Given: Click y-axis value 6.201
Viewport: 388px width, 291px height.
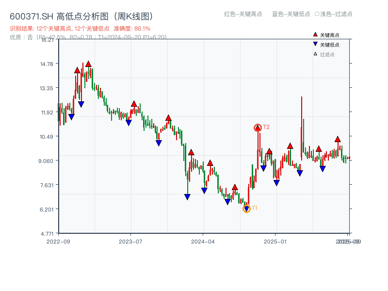Looking at the screenshot, I should [x=47, y=210].
